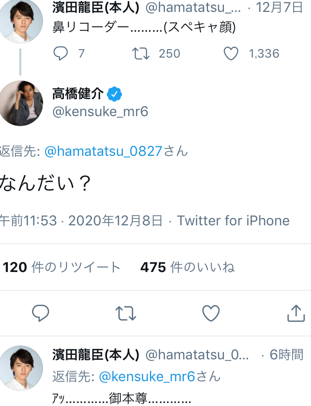Like the main なんだい？ tweet
Image resolution: width=311 pixels, height=406 pixels.
(x=211, y=313)
